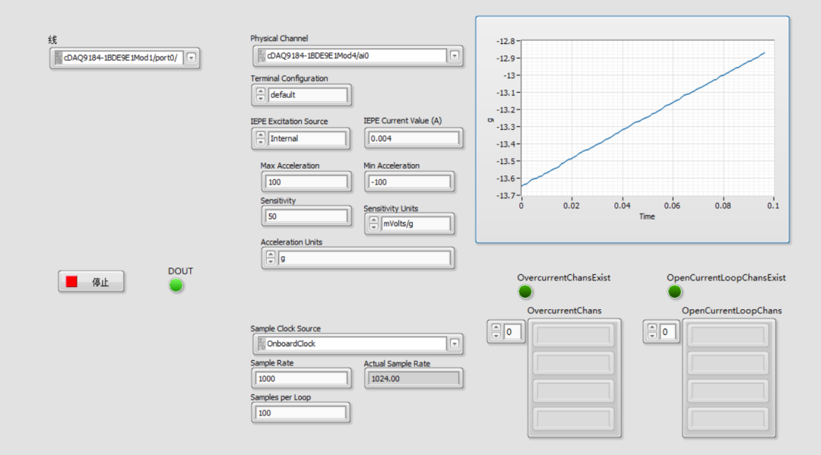The width and height of the screenshot is (821, 455).
Task: Click the IEPE Excitation Source 'Internal' value
Action: [x=307, y=138]
